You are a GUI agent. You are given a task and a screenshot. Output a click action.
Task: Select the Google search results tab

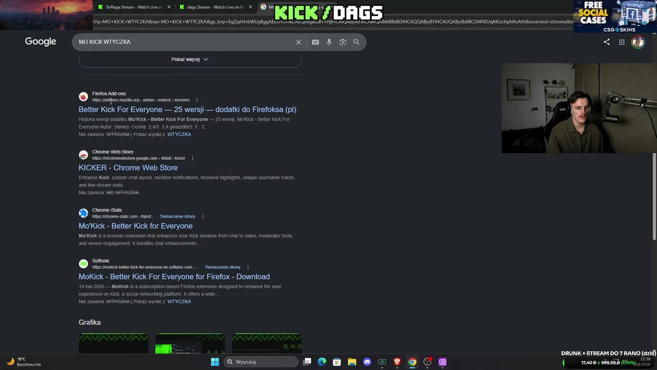pos(267,7)
